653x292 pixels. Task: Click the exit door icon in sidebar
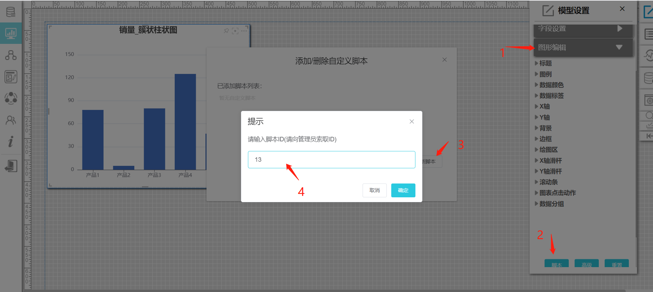tap(11, 166)
